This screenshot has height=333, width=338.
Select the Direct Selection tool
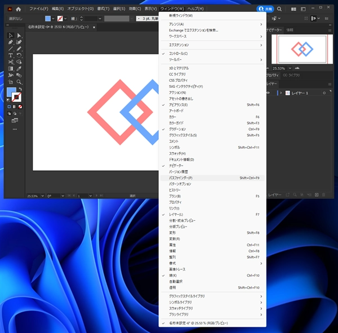[19, 35]
